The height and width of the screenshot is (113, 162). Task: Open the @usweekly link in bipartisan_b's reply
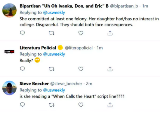(x=54, y=13)
